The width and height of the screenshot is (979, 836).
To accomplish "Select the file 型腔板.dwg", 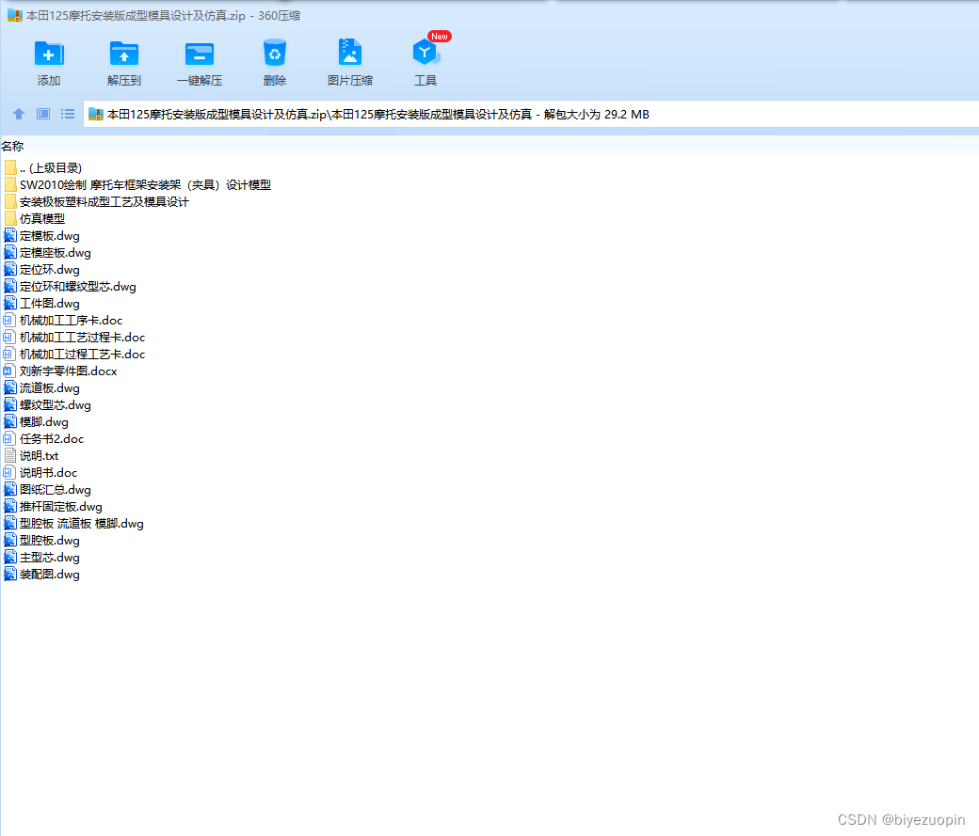I will [x=50, y=541].
